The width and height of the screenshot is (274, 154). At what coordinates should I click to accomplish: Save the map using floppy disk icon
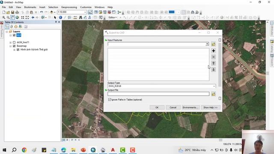(x=12, y=12)
